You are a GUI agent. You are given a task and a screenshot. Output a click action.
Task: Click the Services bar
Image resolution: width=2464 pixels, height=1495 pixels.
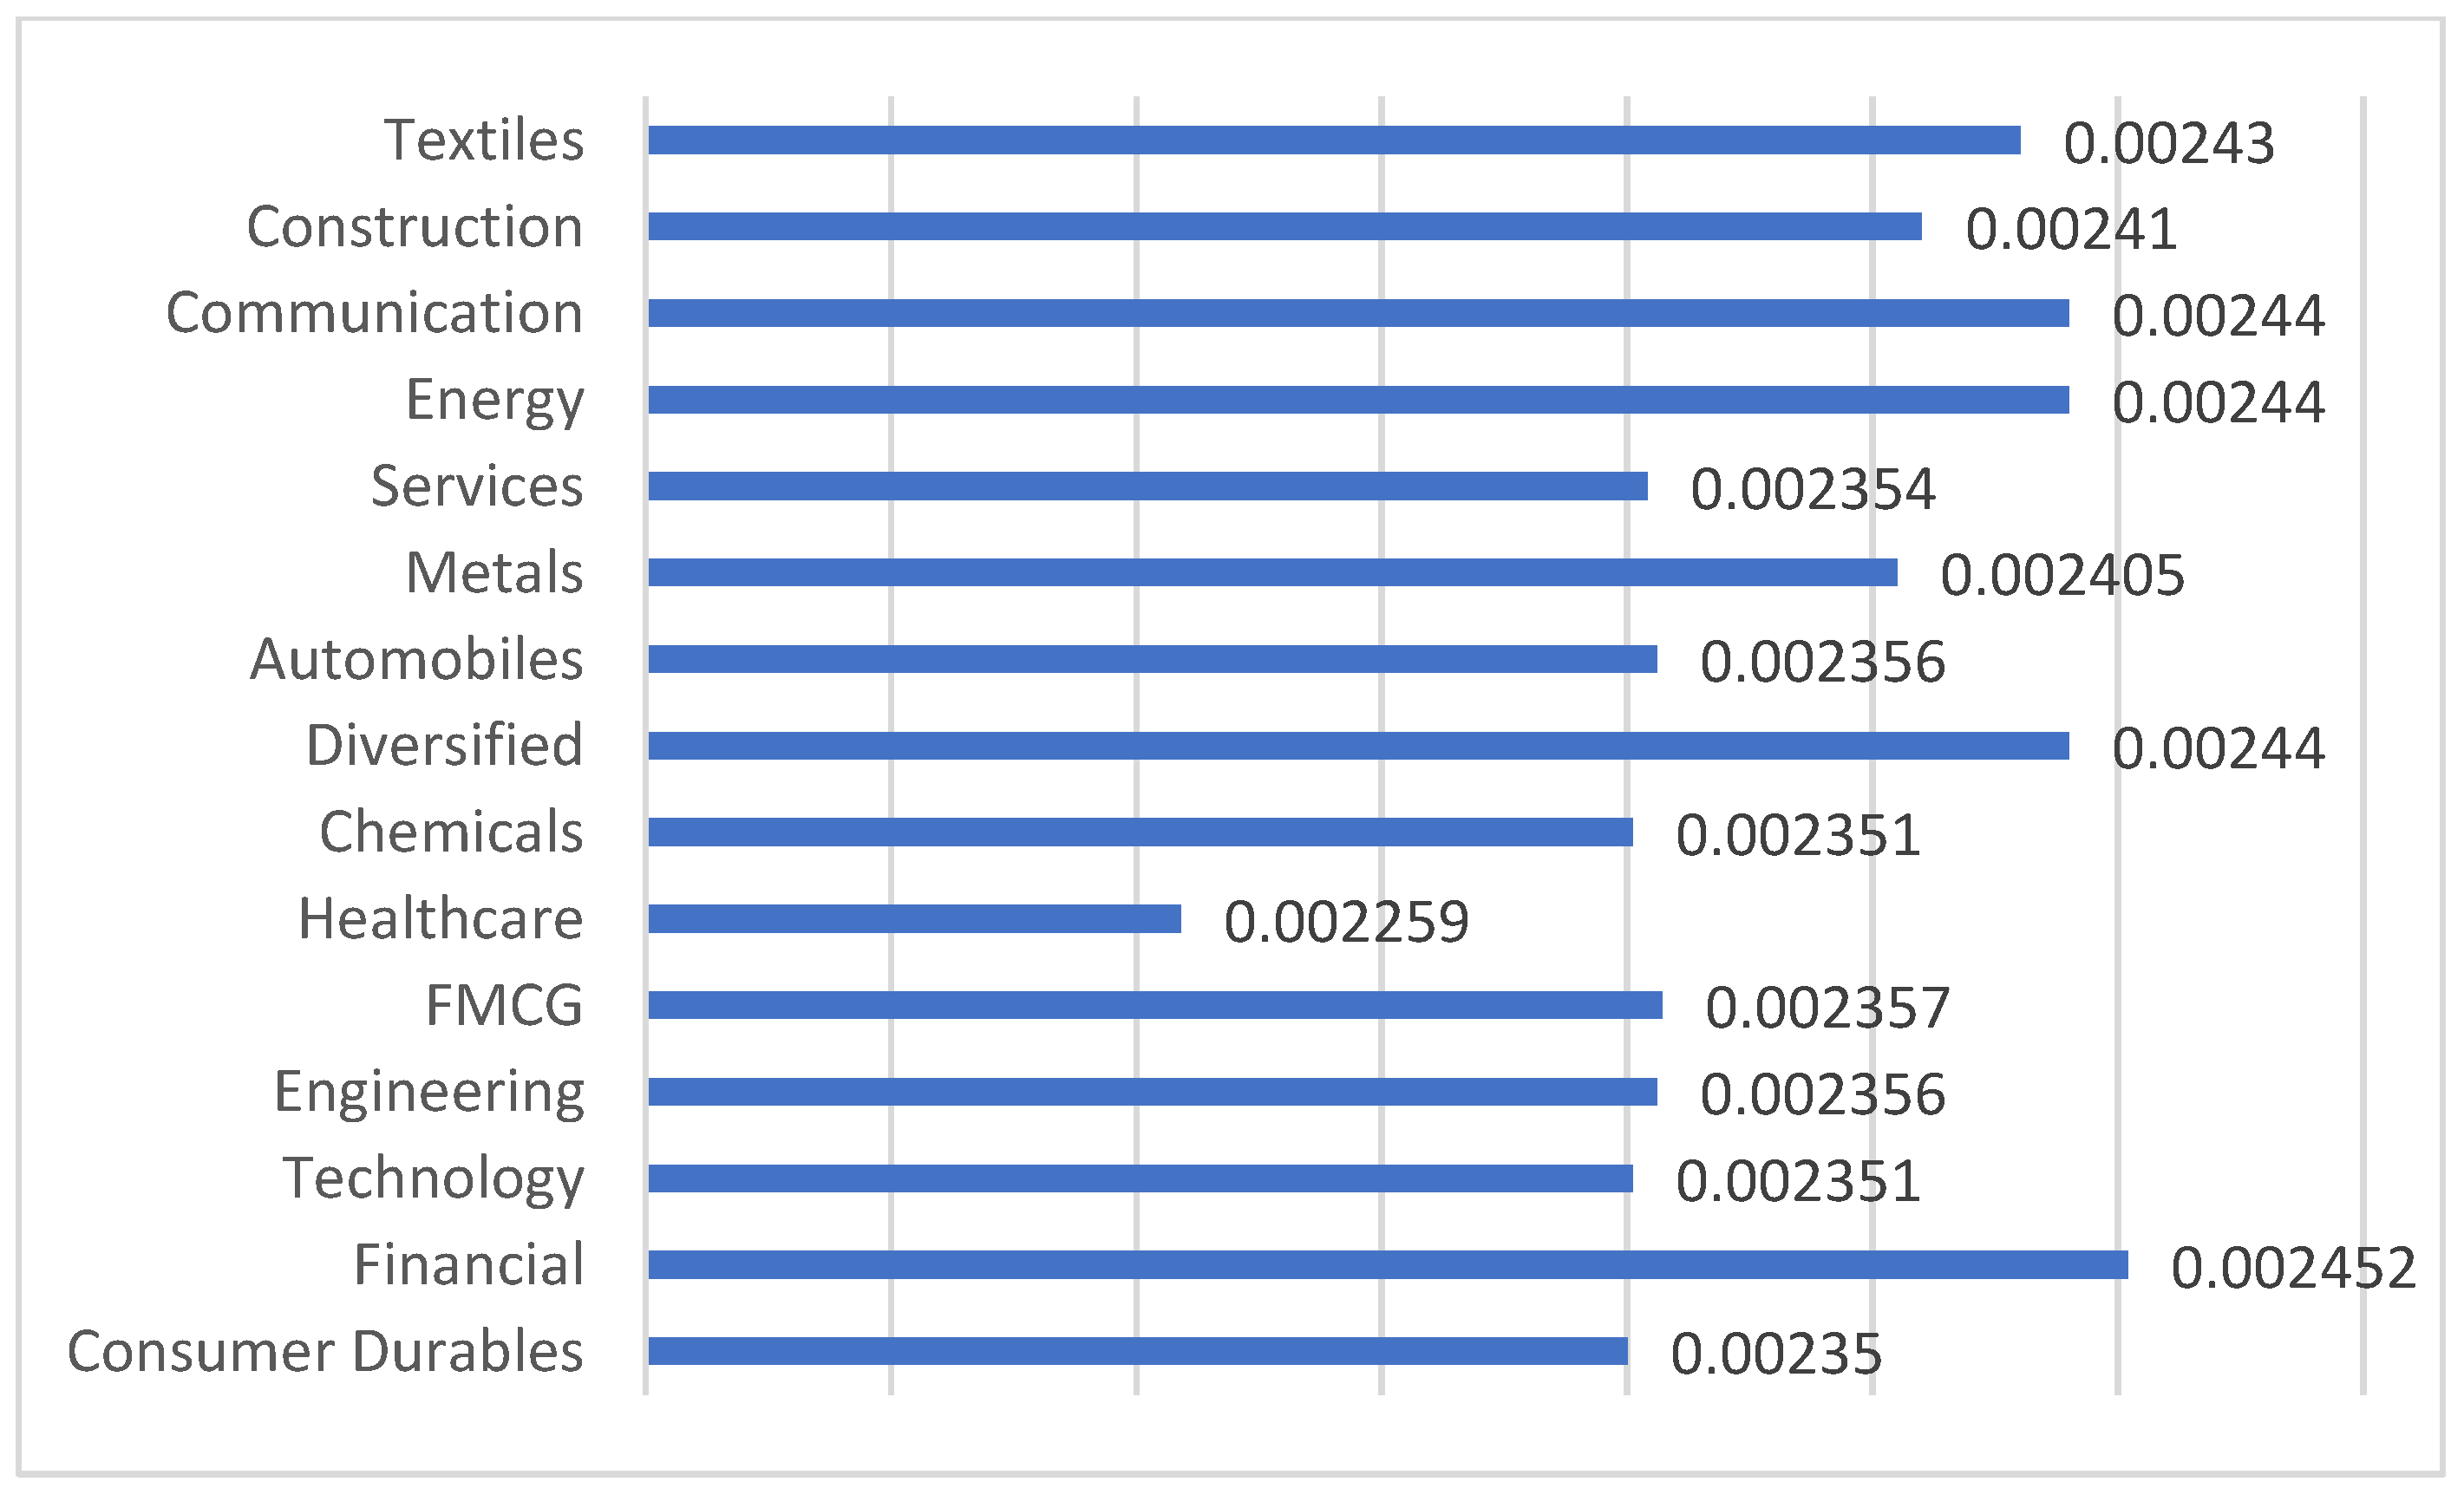1147,486
